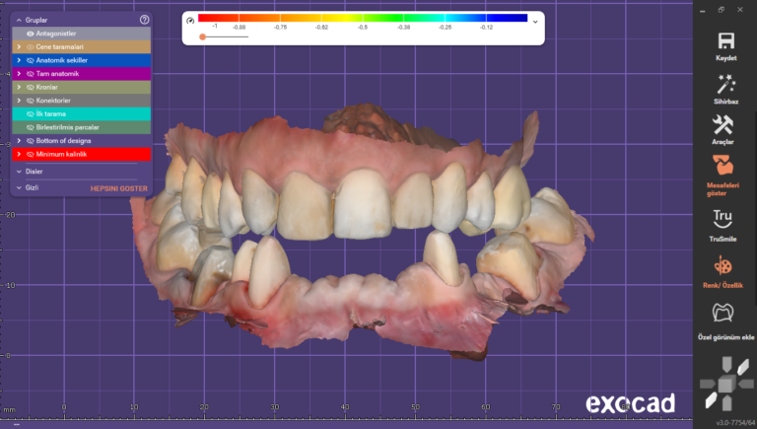Open the Sihirbaz wizard tool

(x=725, y=84)
